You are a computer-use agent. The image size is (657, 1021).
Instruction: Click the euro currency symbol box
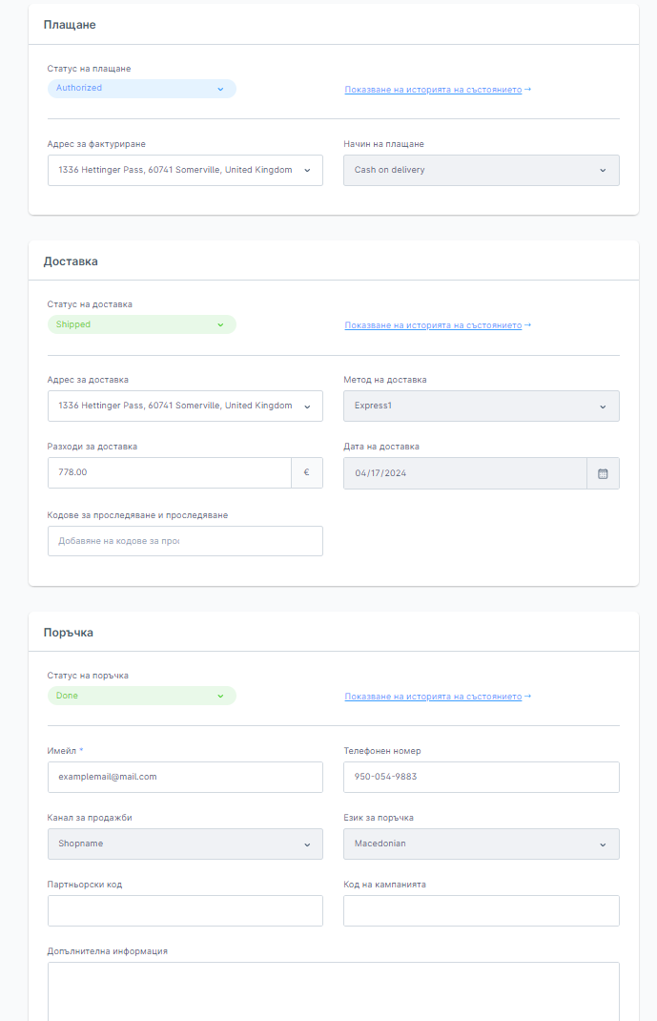(306, 473)
